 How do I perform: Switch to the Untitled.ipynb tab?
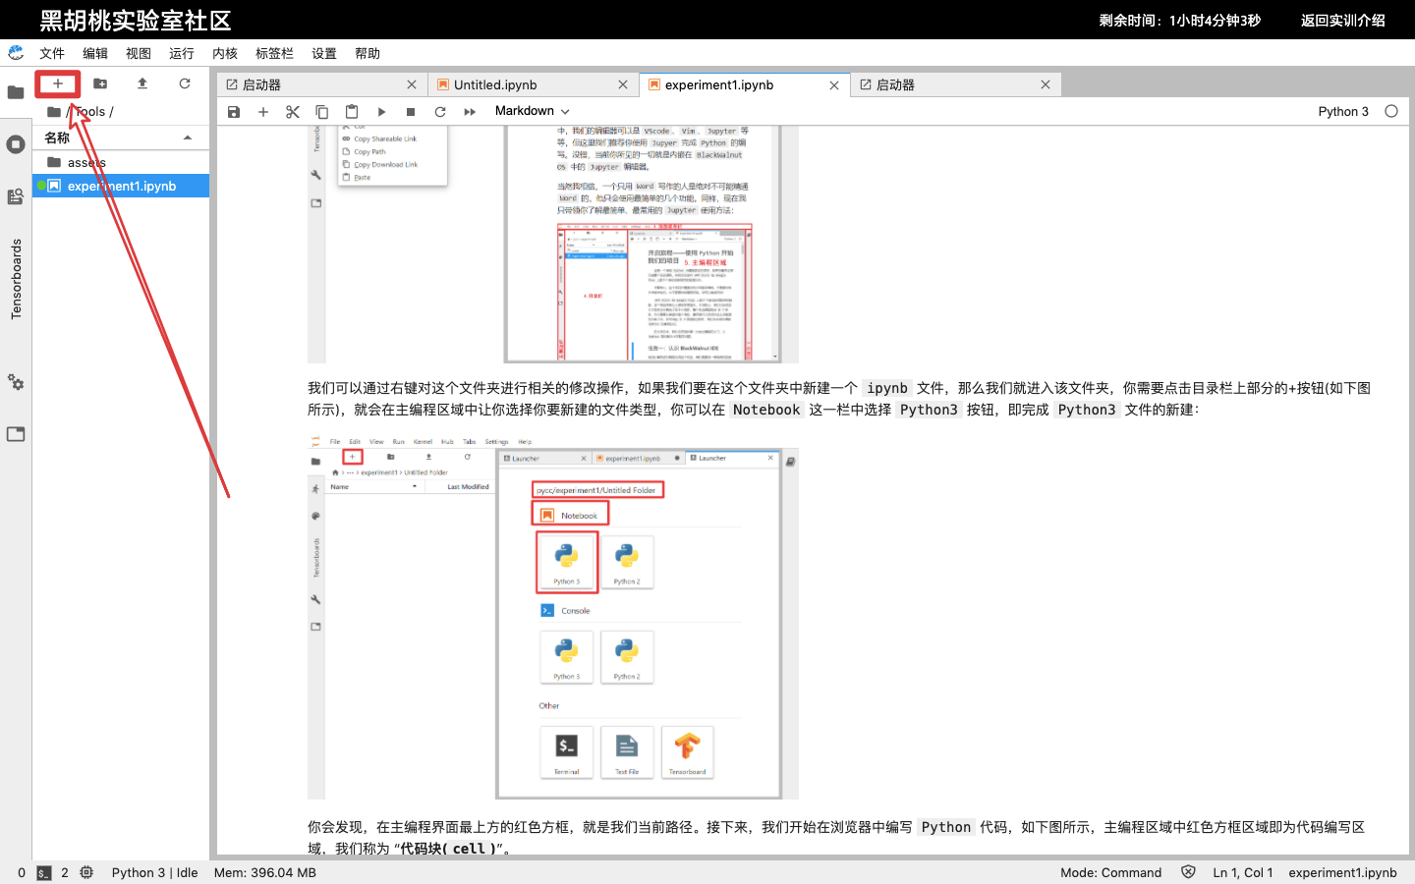pos(533,85)
